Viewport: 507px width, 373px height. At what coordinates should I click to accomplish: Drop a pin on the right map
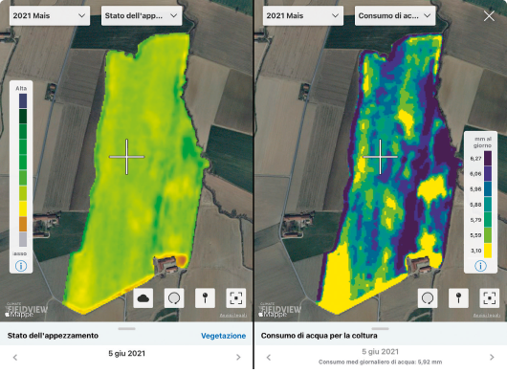458,298
